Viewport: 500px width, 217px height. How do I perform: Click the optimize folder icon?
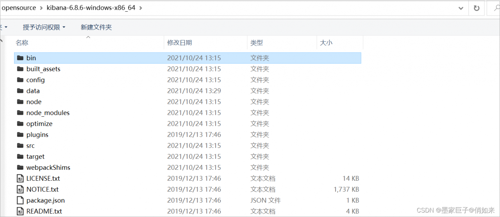[20, 123]
